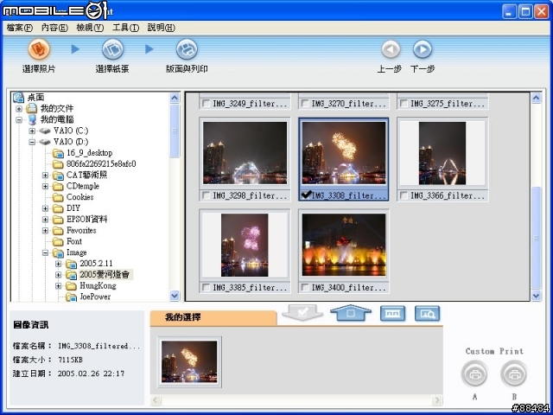The image size is (553, 415).
Task: Click folder tree scroll down arrow
Action: (x=175, y=296)
